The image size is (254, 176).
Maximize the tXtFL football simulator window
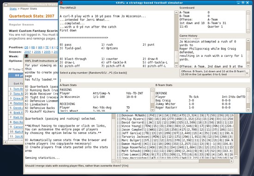click(x=243, y=3)
